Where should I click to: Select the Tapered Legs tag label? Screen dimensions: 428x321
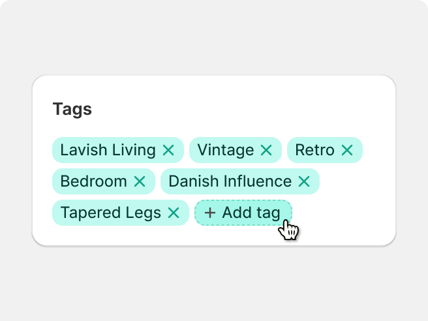(110, 213)
